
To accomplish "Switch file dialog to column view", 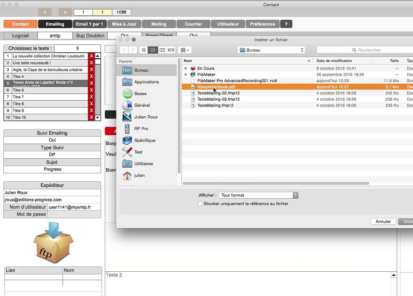I will point(162,50).
